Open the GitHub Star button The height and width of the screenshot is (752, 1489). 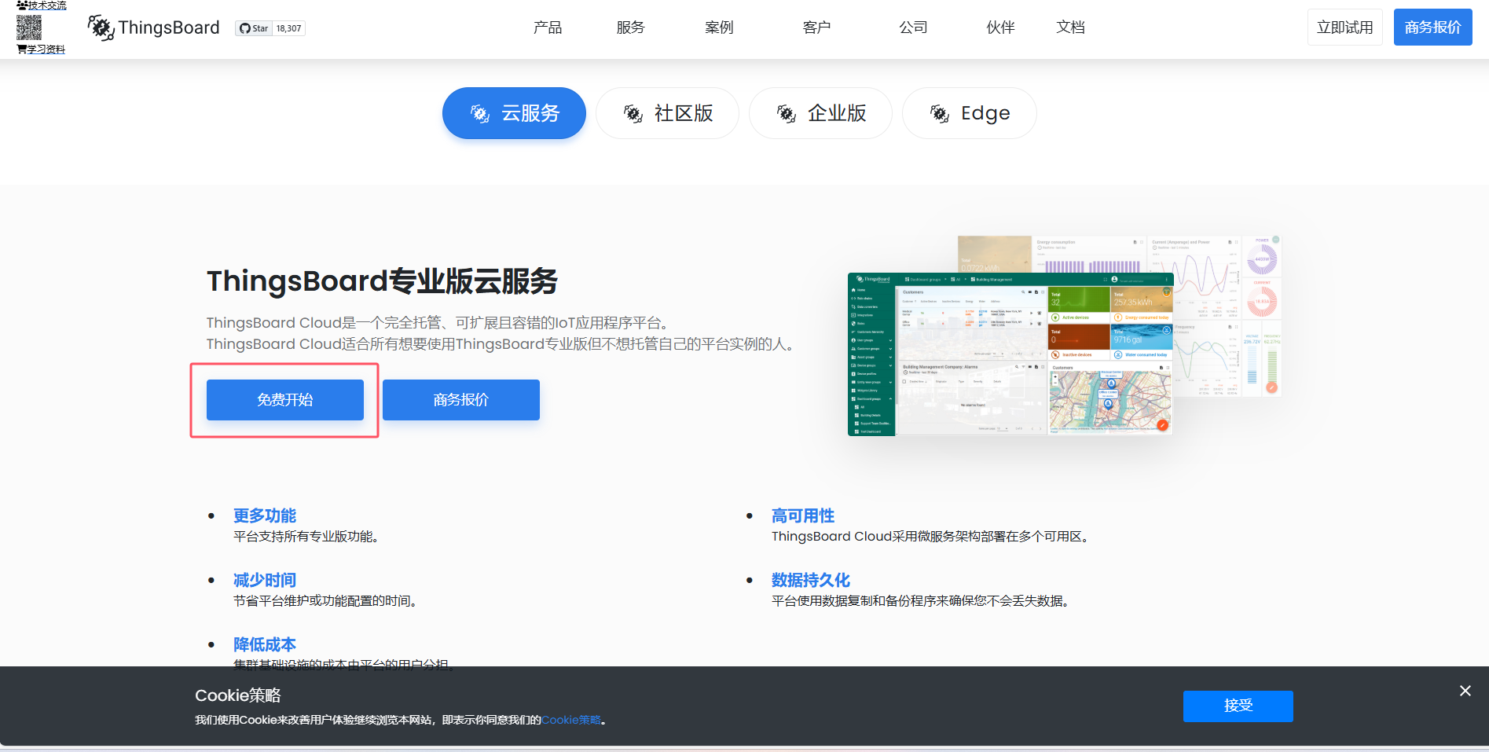coord(253,28)
